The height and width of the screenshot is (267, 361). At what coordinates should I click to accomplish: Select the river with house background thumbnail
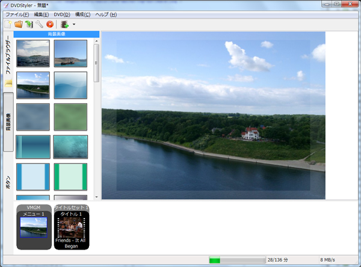33,85
